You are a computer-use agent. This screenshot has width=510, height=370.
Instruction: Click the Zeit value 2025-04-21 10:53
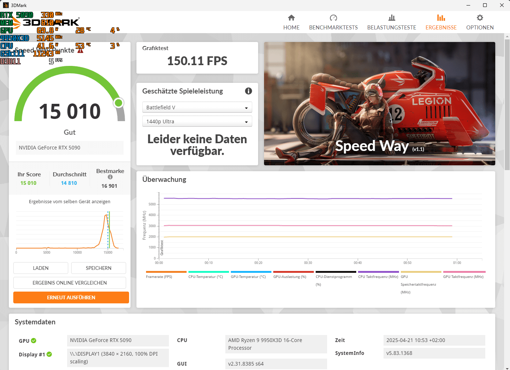coord(434,340)
